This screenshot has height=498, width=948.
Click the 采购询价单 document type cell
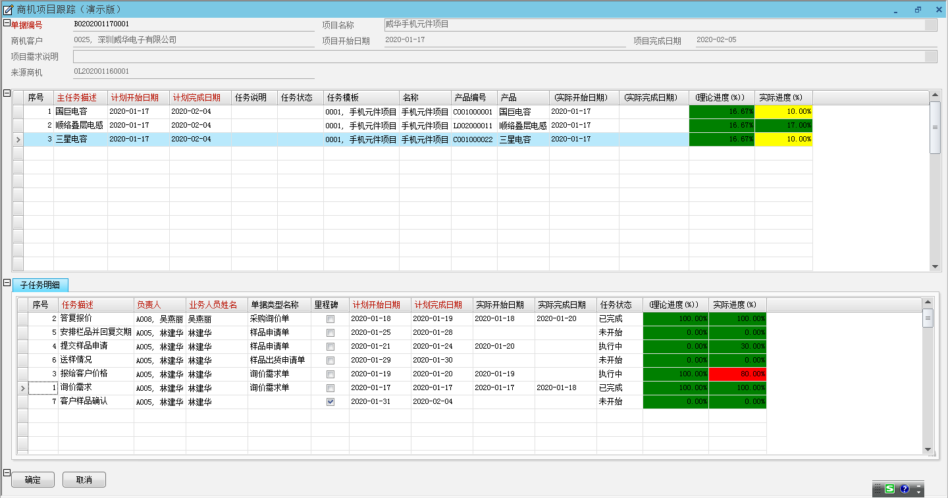[x=279, y=318]
